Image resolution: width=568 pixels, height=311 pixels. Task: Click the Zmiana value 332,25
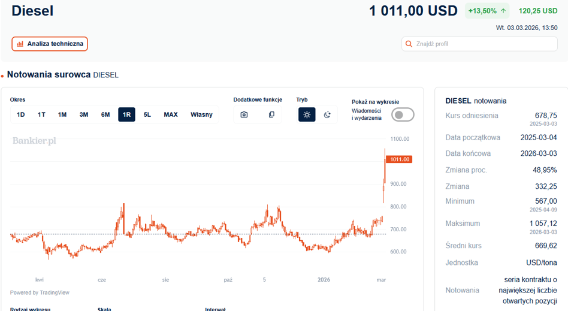click(546, 186)
